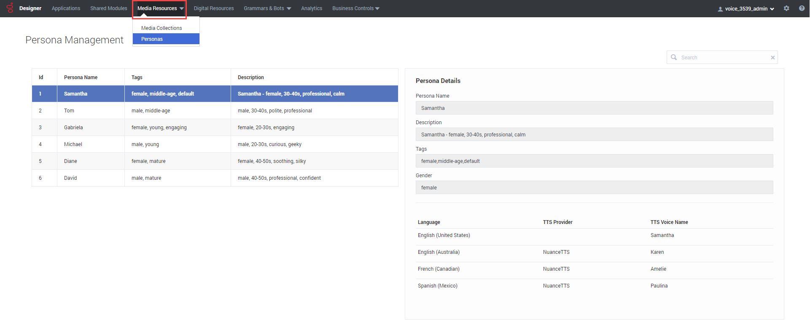Click the magnifying glass search icon
Screen dimensions: 810x325
pyautogui.click(x=674, y=57)
